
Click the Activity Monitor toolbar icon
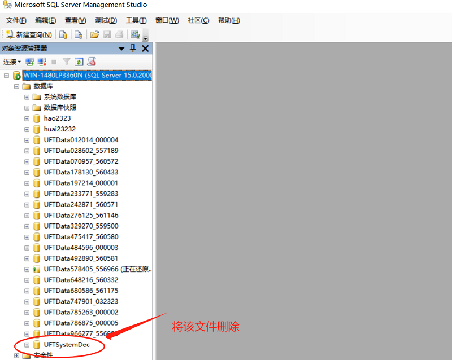pos(134,34)
